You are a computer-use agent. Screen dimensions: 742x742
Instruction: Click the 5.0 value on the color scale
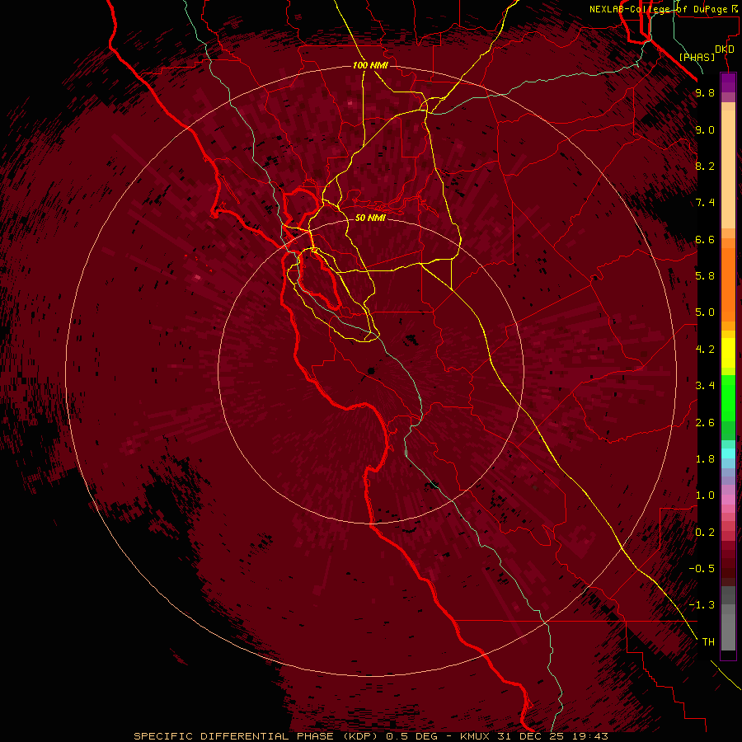(705, 312)
